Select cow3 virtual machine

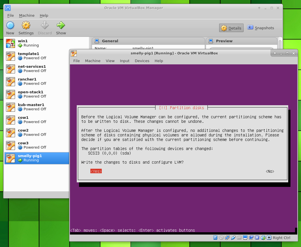pos(37,145)
